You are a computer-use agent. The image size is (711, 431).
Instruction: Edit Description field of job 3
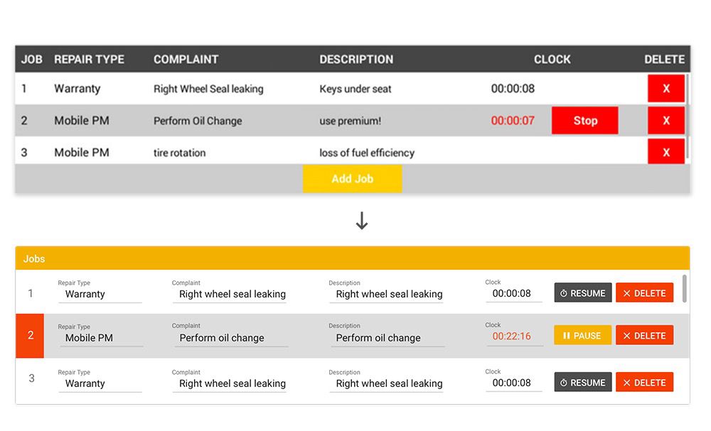[x=387, y=384]
